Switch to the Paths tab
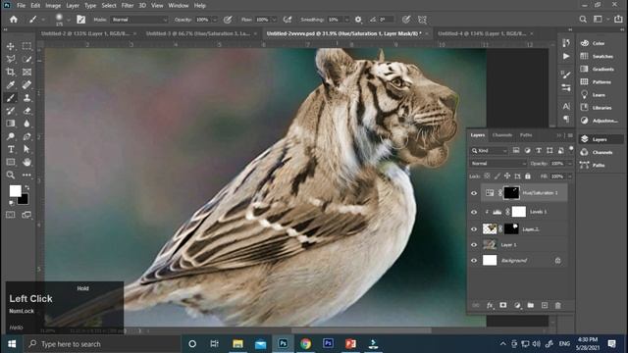This screenshot has width=628, height=353. tap(526, 135)
